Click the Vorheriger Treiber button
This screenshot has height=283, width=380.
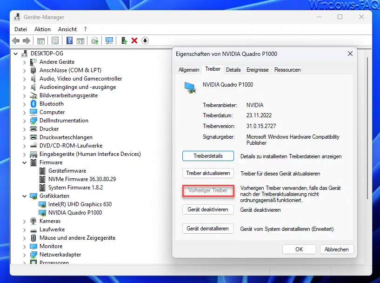208,191
